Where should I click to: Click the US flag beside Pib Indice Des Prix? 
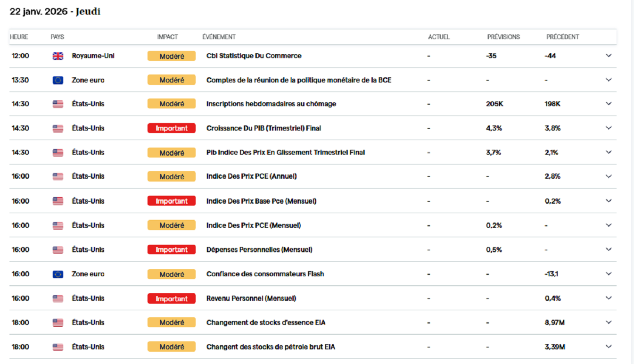point(58,153)
